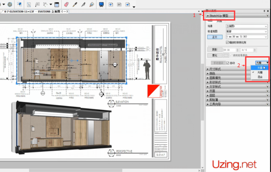Click the fog color swatch
Screen dimensions: 271x172
(x=226, y=55)
